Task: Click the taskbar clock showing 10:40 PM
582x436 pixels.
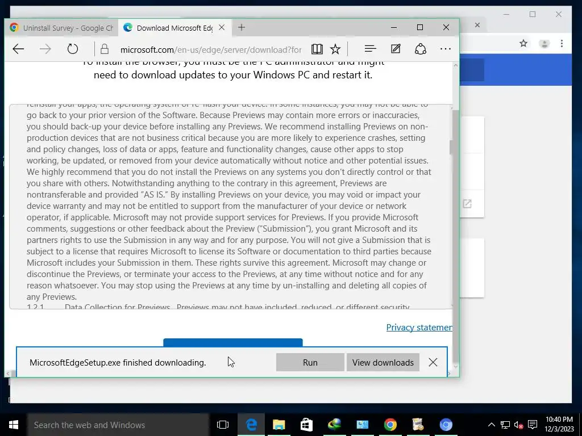Action: coord(559,425)
